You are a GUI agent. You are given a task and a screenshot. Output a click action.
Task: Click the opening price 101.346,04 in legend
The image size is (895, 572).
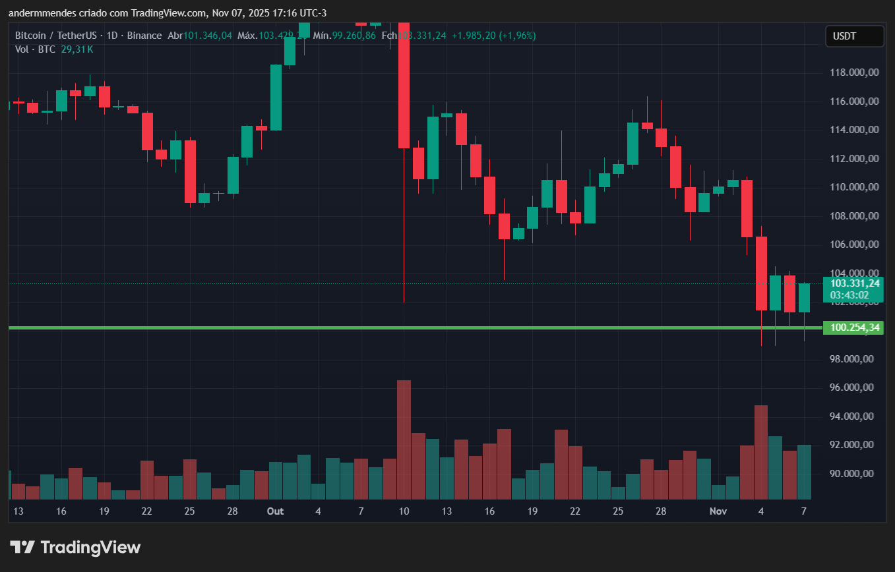point(208,36)
